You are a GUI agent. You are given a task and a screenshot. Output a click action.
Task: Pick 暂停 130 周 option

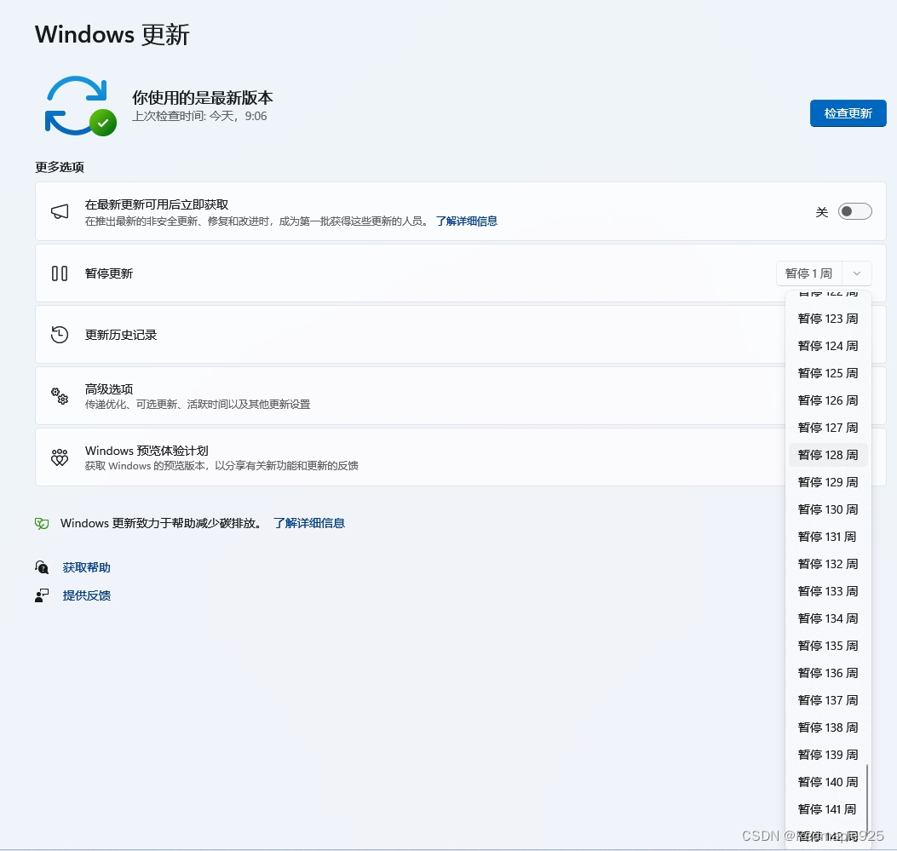click(x=828, y=509)
